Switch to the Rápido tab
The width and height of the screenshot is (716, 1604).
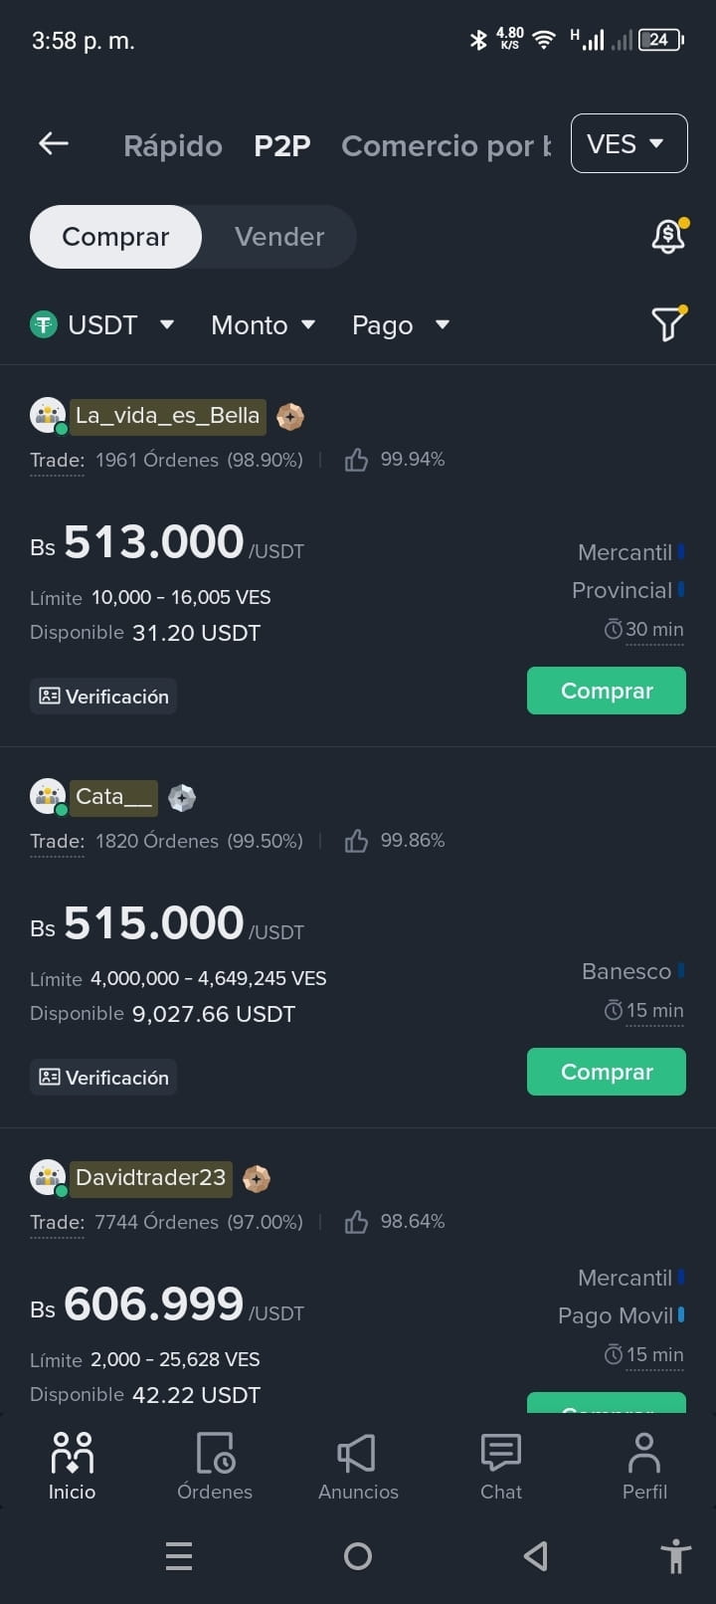pos(173,145)
